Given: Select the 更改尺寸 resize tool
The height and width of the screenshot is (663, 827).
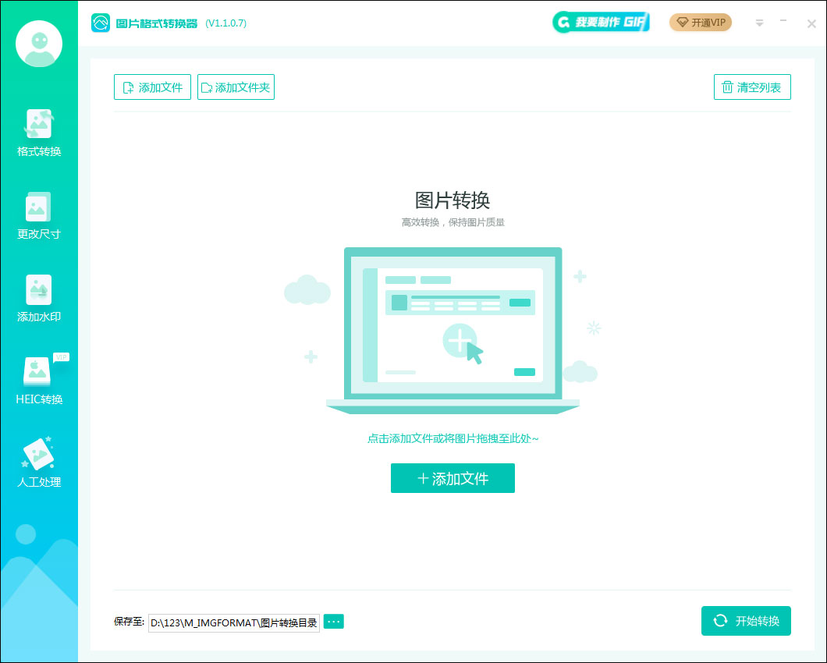Looking at the screenshot, I should click(39, 216).
